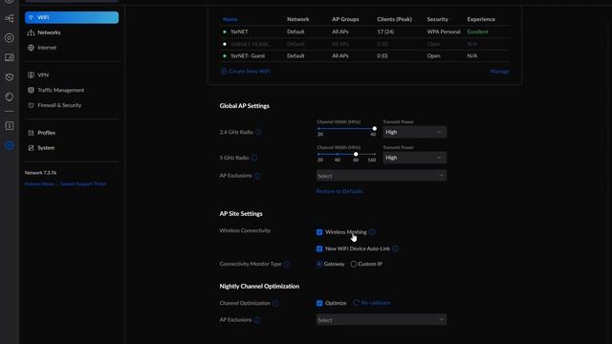The height and width of the screenshot is (344, 612).
Task: Click the info icon next to Wireless Meshing
Action: (372, 231)
